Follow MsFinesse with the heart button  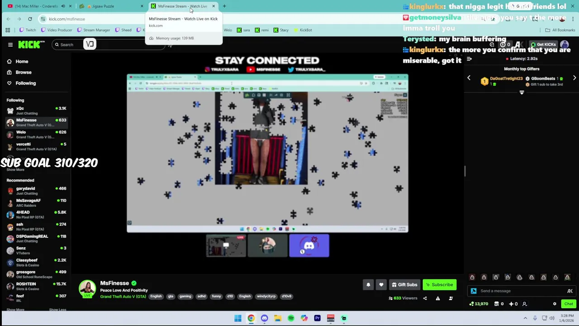point(381,285)
